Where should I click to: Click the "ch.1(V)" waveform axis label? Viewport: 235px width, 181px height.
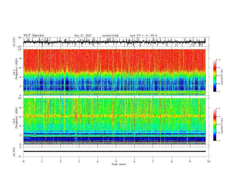14,42
